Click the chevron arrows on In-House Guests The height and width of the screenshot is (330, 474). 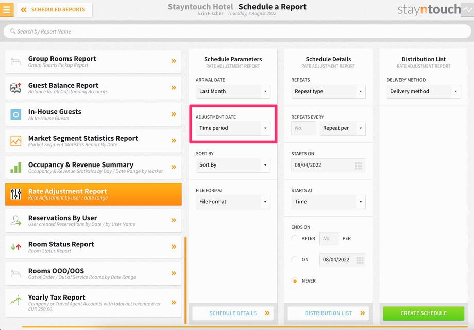click(x=174, y=114)
